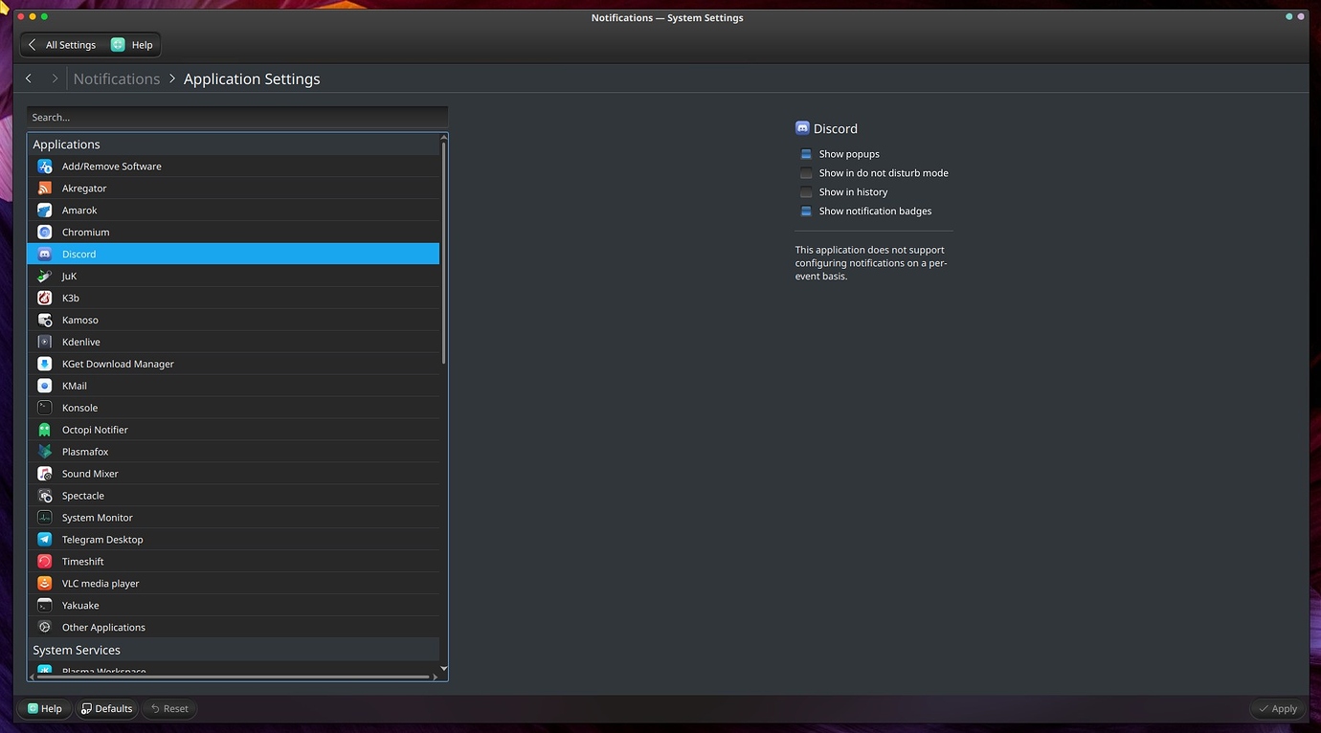Screen dimensions: 1321x733
Task: Toggle Show notification badges checkbox
Action: (806, 211)
